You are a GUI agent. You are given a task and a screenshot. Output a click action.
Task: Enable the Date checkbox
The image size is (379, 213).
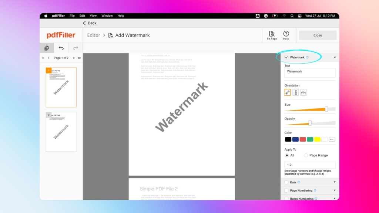(286, 182)
